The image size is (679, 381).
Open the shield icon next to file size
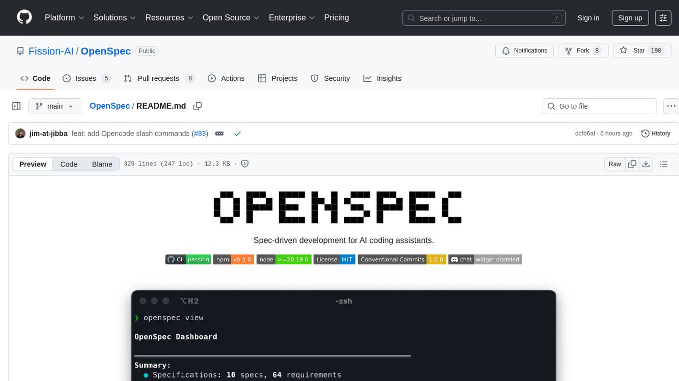[245, 164]
